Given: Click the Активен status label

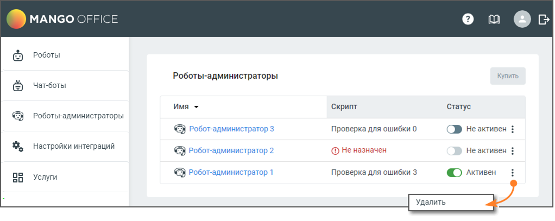Looking at the screenshot, I should [481, 173].
